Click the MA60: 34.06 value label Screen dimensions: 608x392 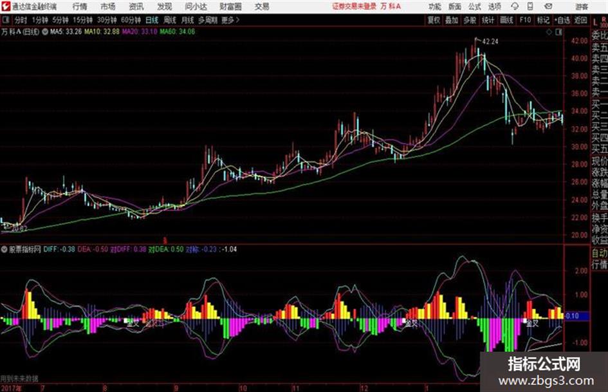(x=178, y=32)
